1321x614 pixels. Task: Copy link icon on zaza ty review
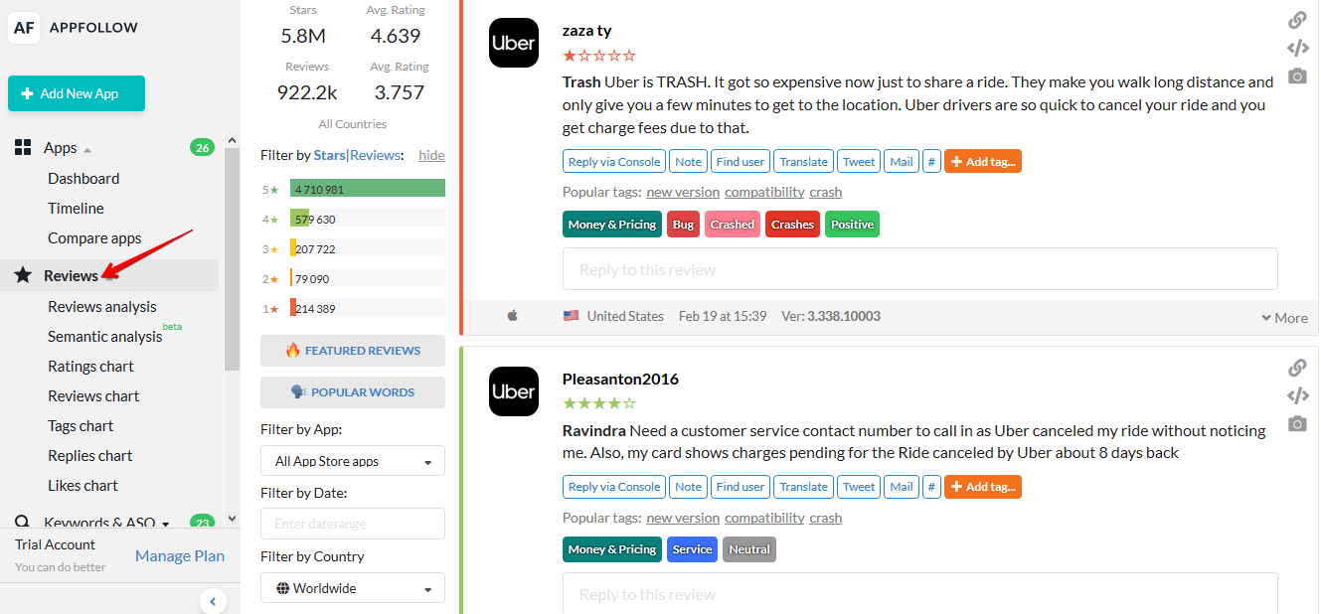click(x=1297, y=20)
